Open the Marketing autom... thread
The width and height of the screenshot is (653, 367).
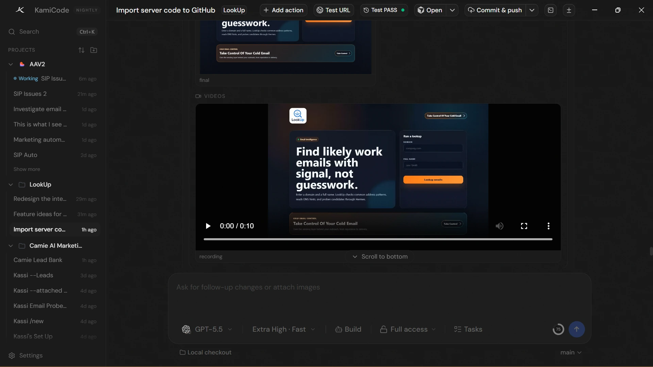point(54,140)
